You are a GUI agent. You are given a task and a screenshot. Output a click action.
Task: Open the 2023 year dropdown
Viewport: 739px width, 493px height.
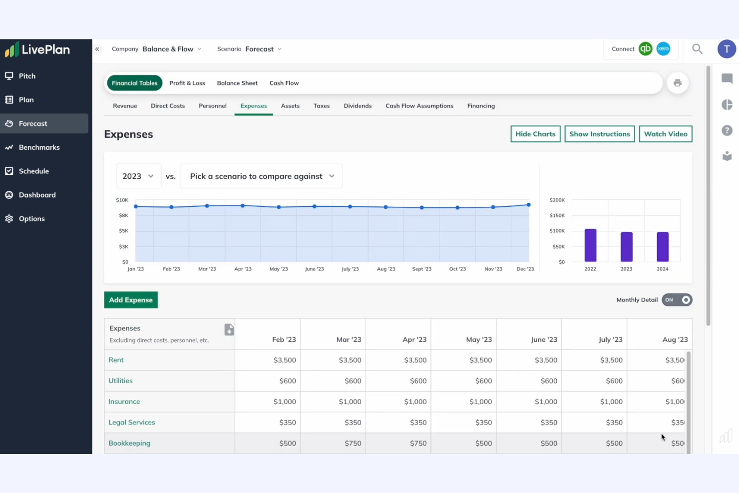pos(138,176)
